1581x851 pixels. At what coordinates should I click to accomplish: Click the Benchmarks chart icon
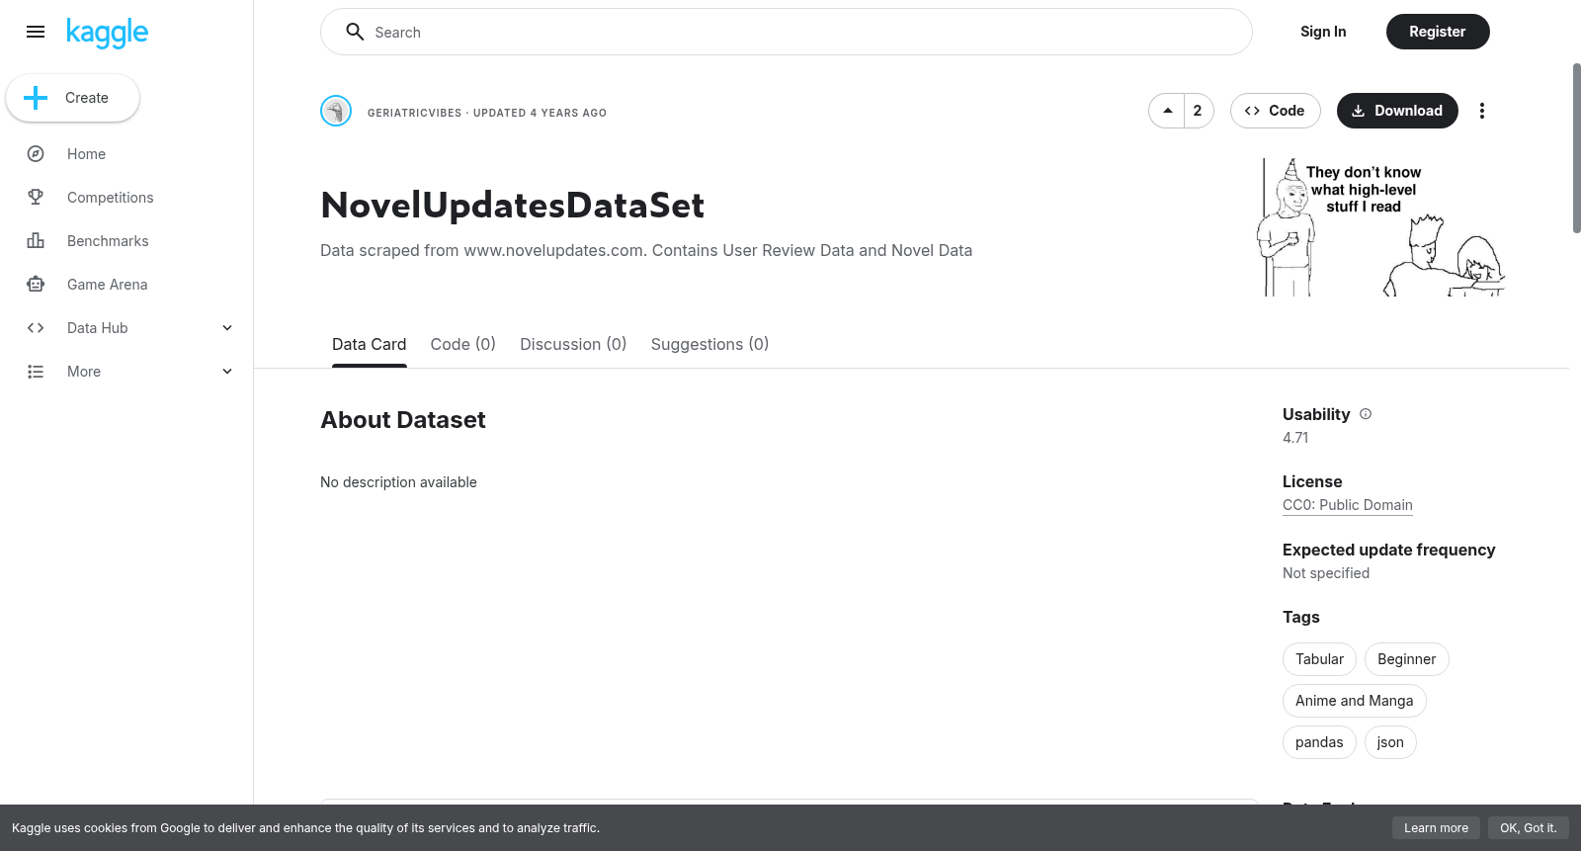[x=36, y=241]
